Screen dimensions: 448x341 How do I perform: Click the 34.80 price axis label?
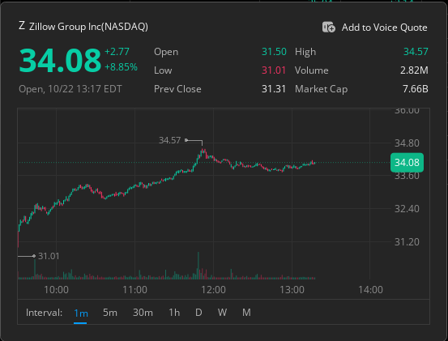coord(407,143)
